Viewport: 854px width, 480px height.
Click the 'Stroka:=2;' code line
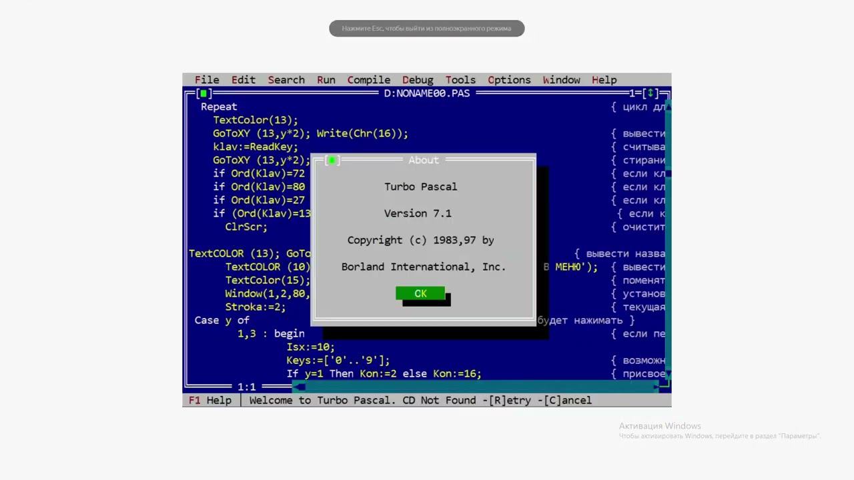point(256,307)
